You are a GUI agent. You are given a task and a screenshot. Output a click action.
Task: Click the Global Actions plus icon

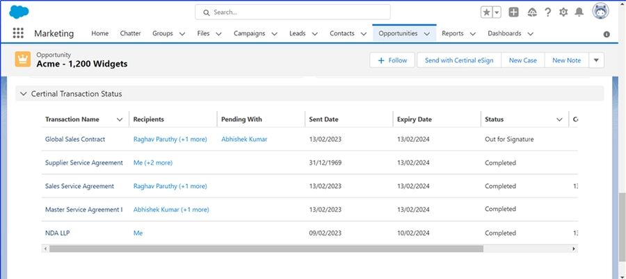click(513, 12)
